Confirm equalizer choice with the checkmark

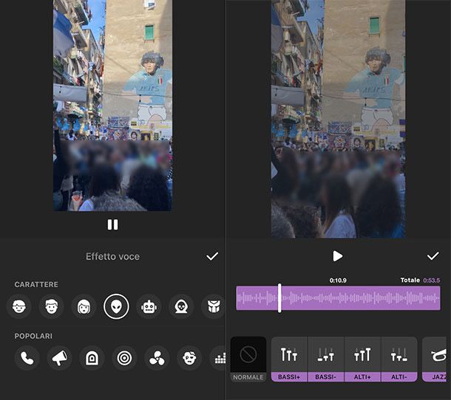pos(433,256)
